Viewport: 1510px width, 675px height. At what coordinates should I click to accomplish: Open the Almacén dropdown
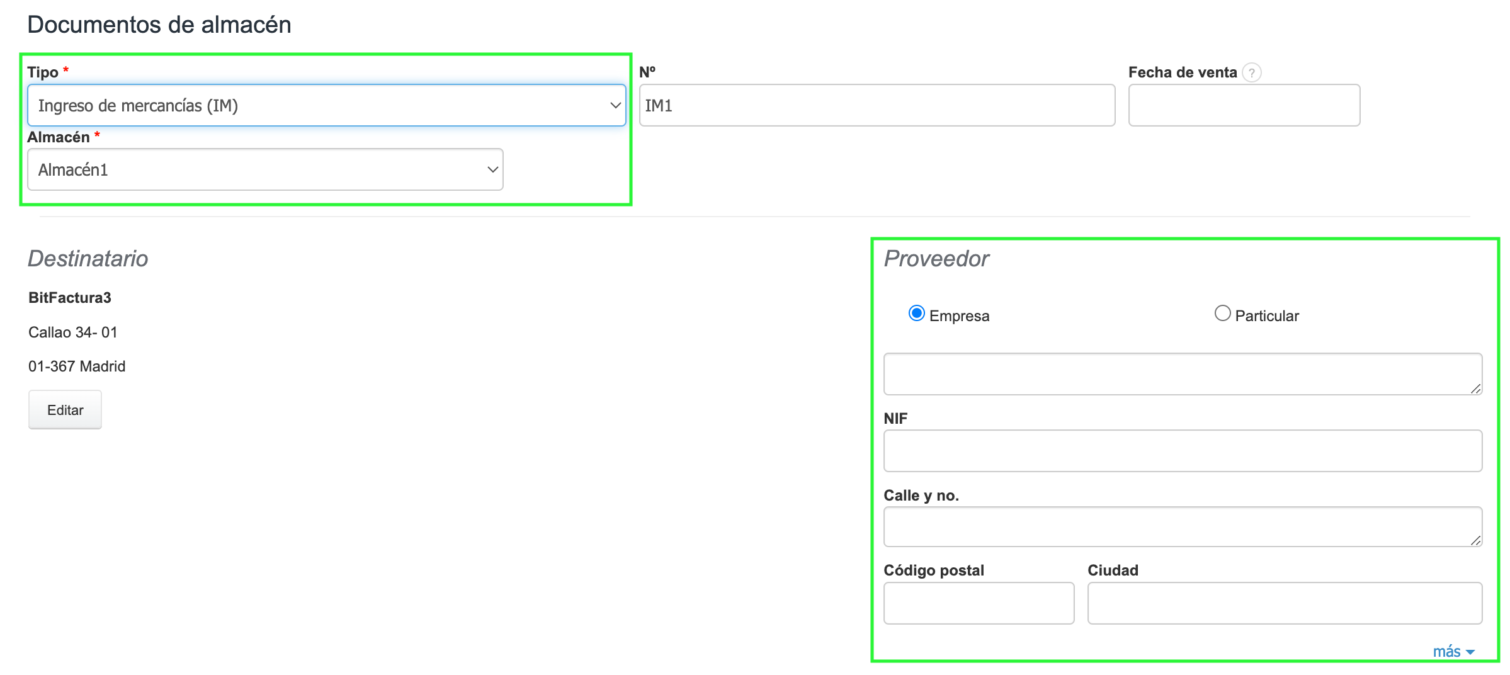(265, 170)
